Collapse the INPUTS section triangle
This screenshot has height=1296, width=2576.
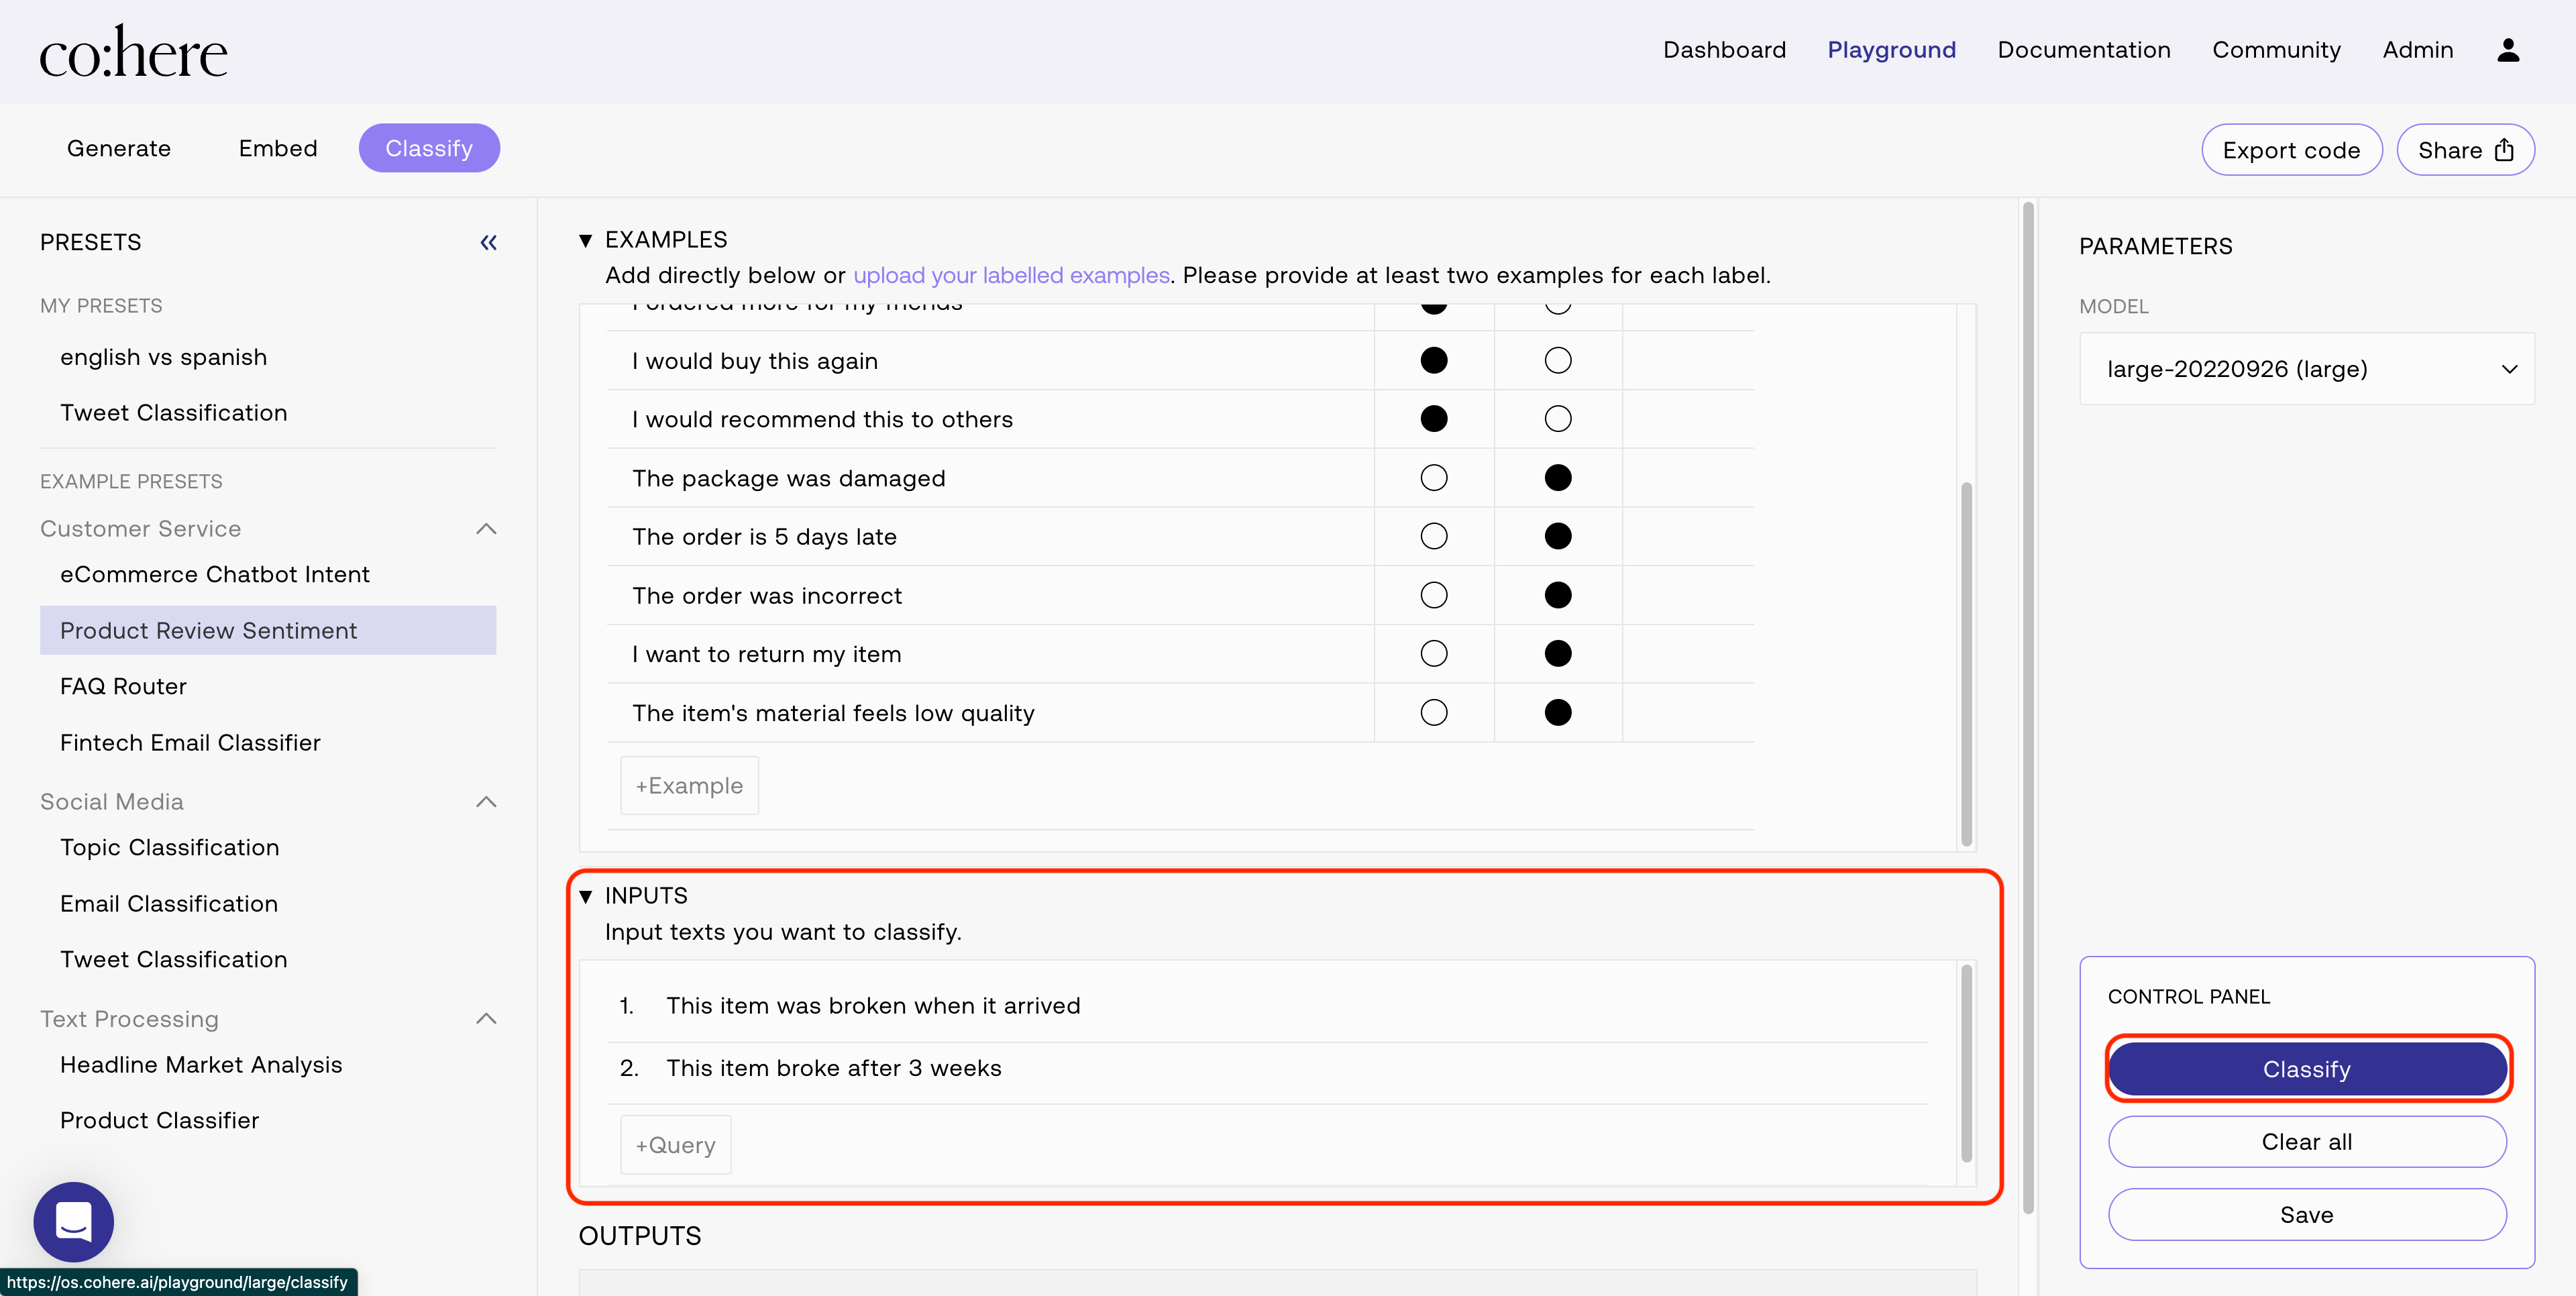click(x=586, y=896)
